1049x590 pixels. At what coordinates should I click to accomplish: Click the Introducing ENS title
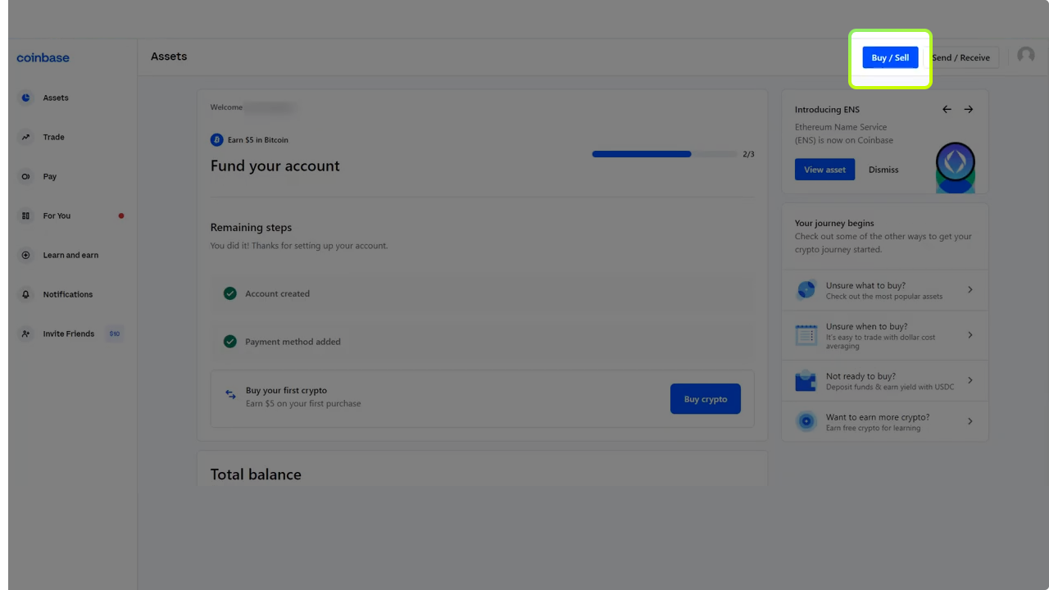[827, 109]
